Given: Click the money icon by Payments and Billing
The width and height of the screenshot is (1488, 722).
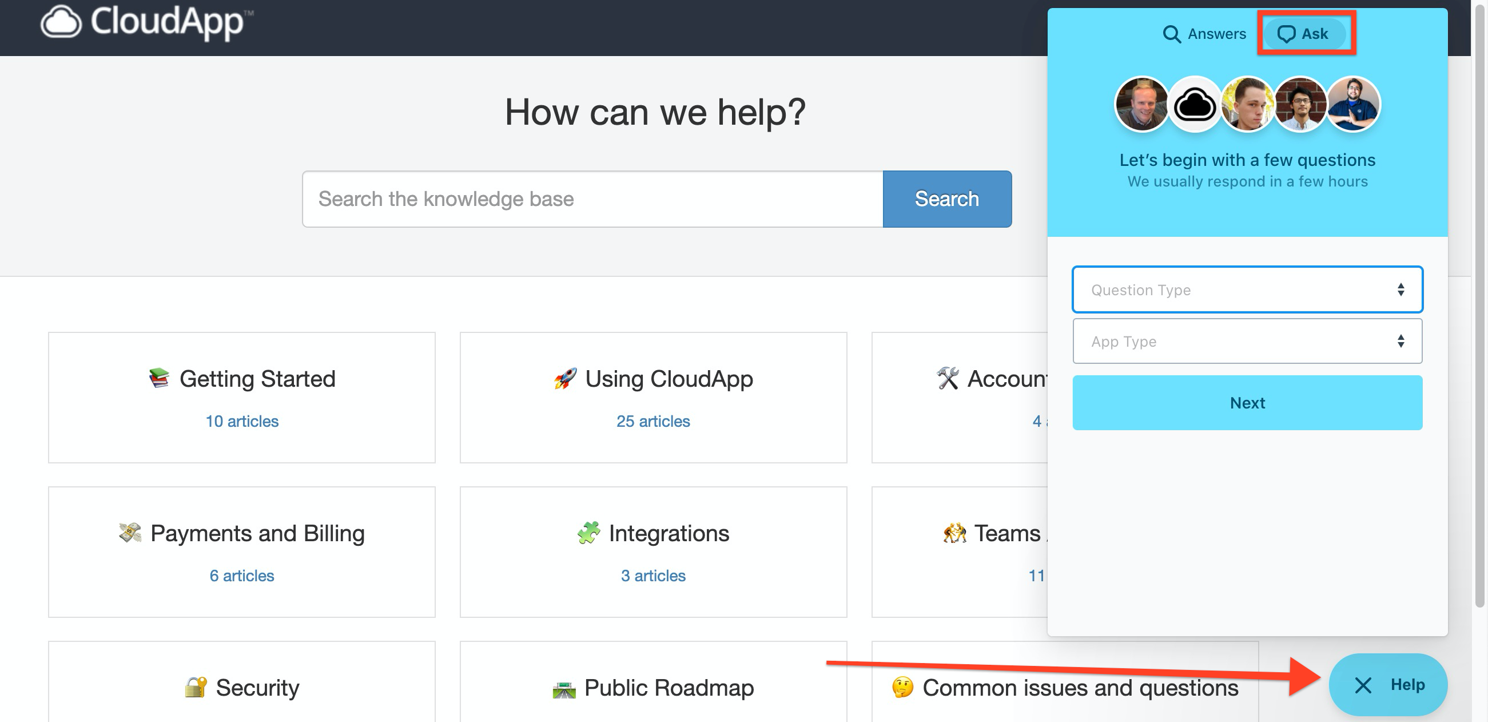Looking at the screenshot, I should 130,533.
